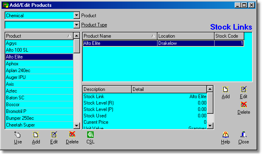Viewport: 262px width, 155px height.
Task: Select Alto Elite in product list
Action: (39, 57)
